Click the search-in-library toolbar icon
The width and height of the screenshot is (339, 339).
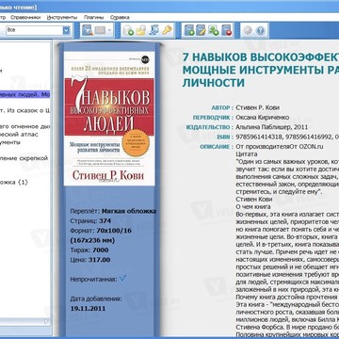(x=87, y=30)
